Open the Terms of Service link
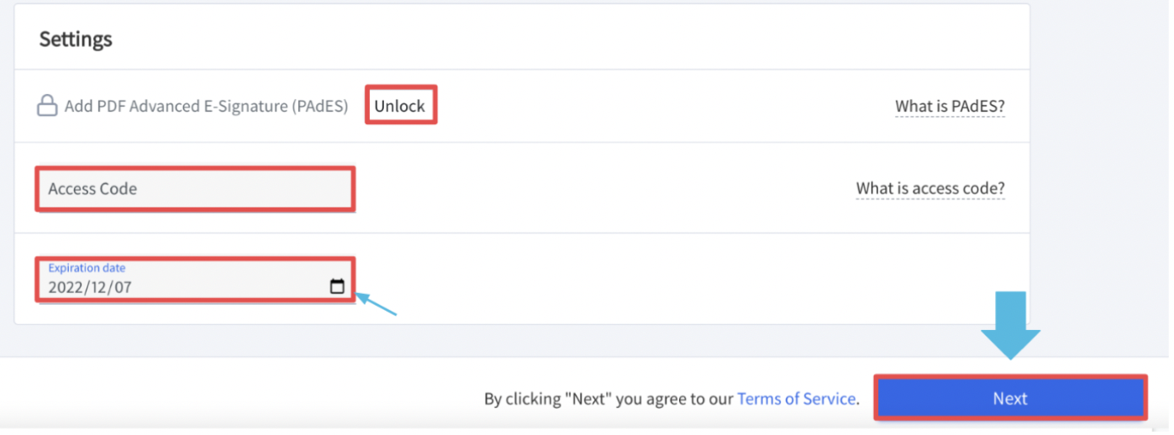 [797, 399]
